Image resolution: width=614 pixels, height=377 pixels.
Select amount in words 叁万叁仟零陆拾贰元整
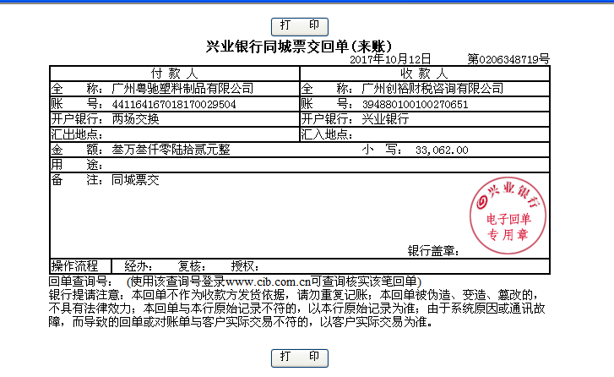click(x=171, y=150)
